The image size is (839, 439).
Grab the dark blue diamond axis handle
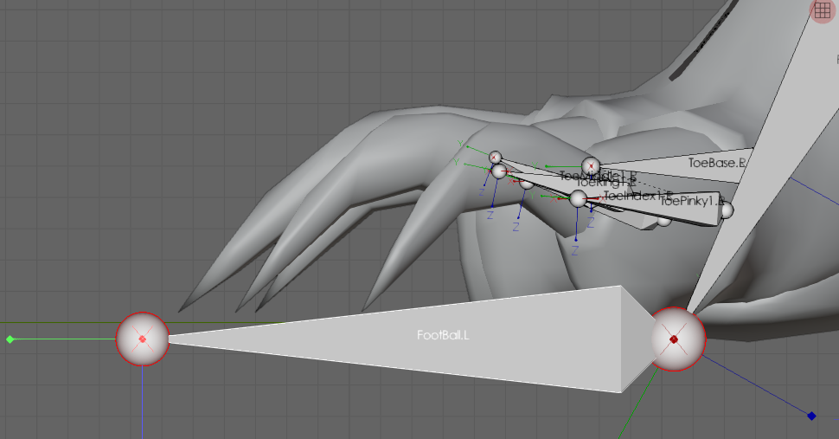click(x=811, y=416)
